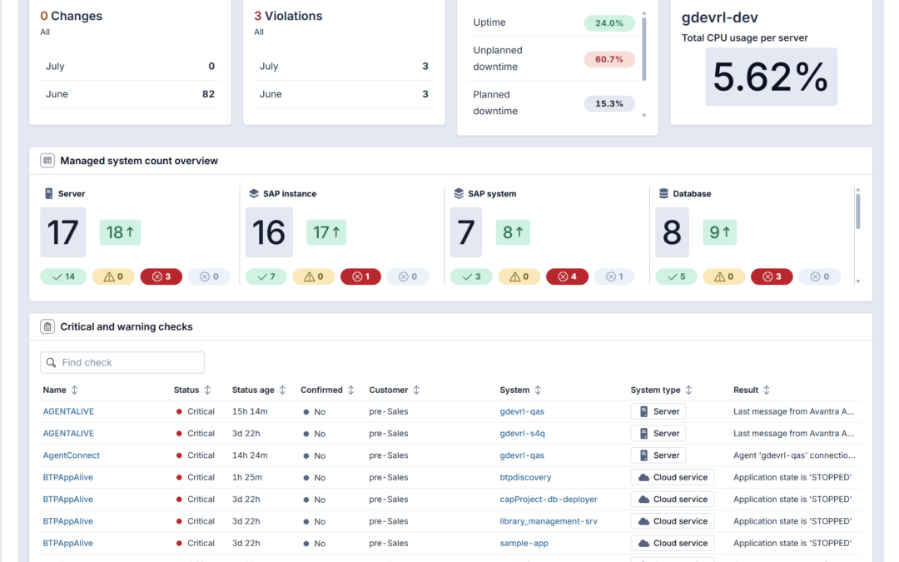The width and height of the screenshot is (899, 562).
Task: Click the status age 1h 25m cell
Action: (247, 477)
